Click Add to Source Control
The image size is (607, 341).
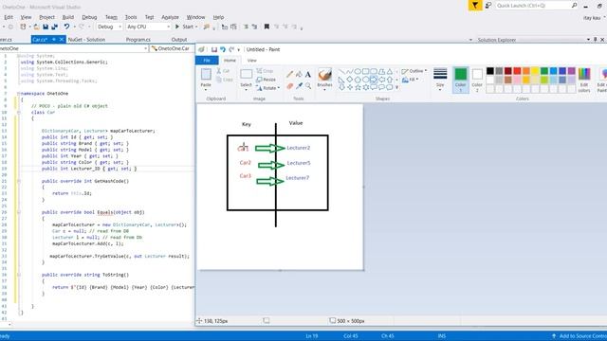point(579,336)
